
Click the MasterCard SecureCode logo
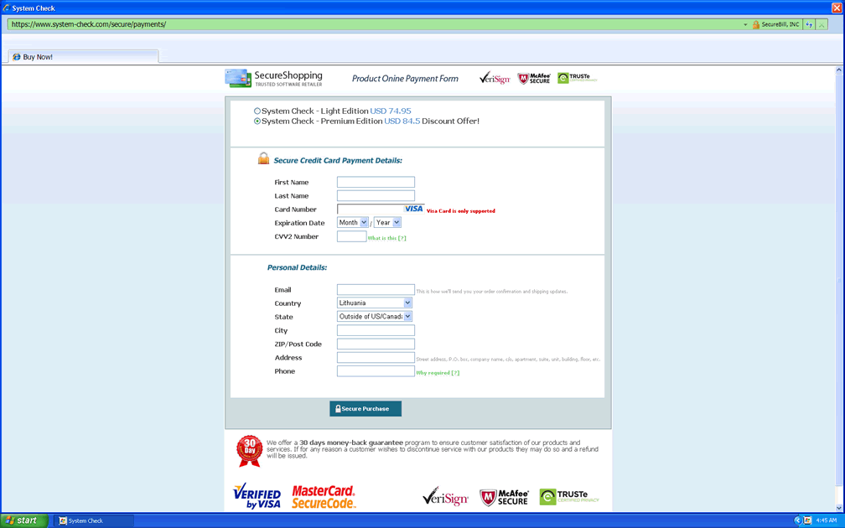324,496
